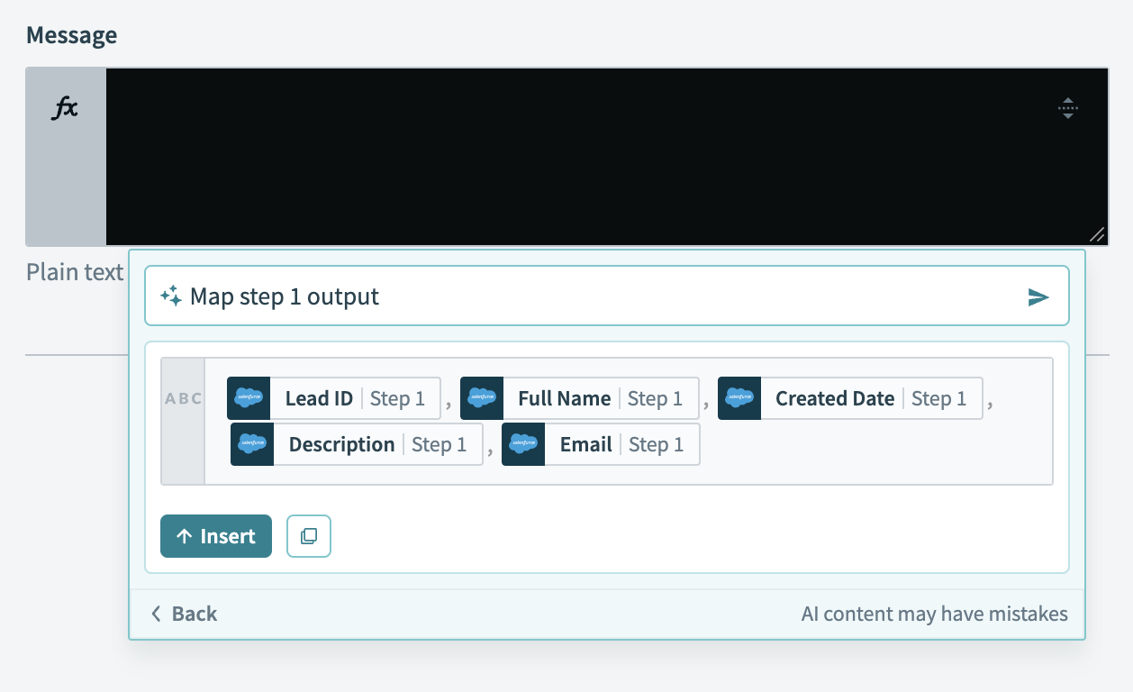Copy the mapping with the copy icon
The width and height of the screenshot is (1133, 692).
click(309, 536)
